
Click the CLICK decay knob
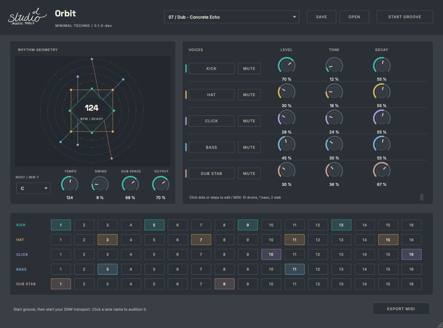tap(381, 118)
